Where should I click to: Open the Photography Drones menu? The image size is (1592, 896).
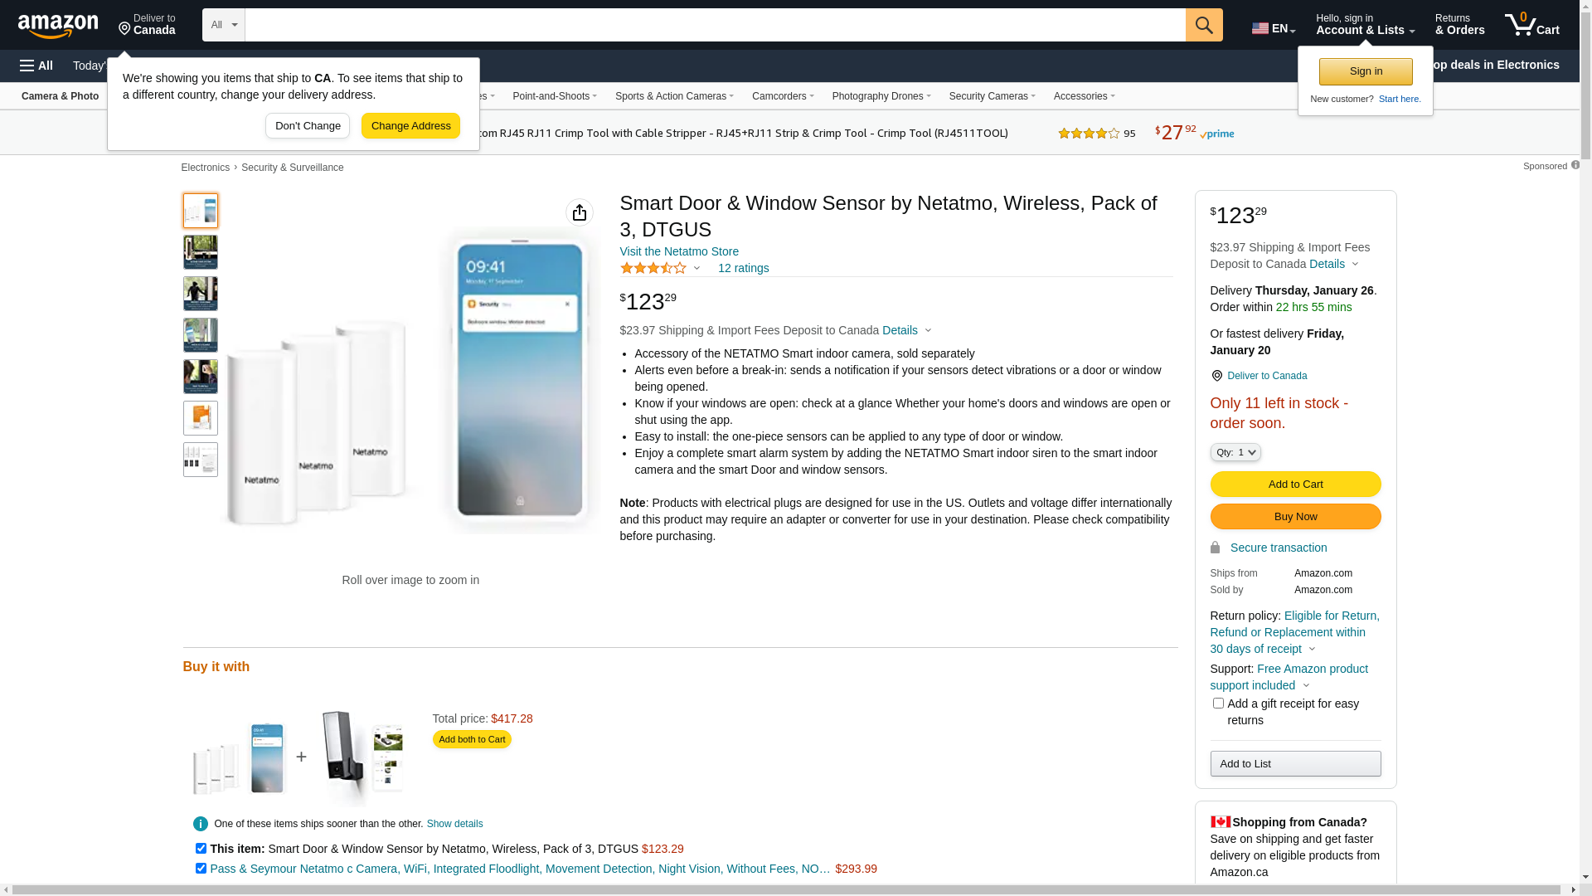881,96
